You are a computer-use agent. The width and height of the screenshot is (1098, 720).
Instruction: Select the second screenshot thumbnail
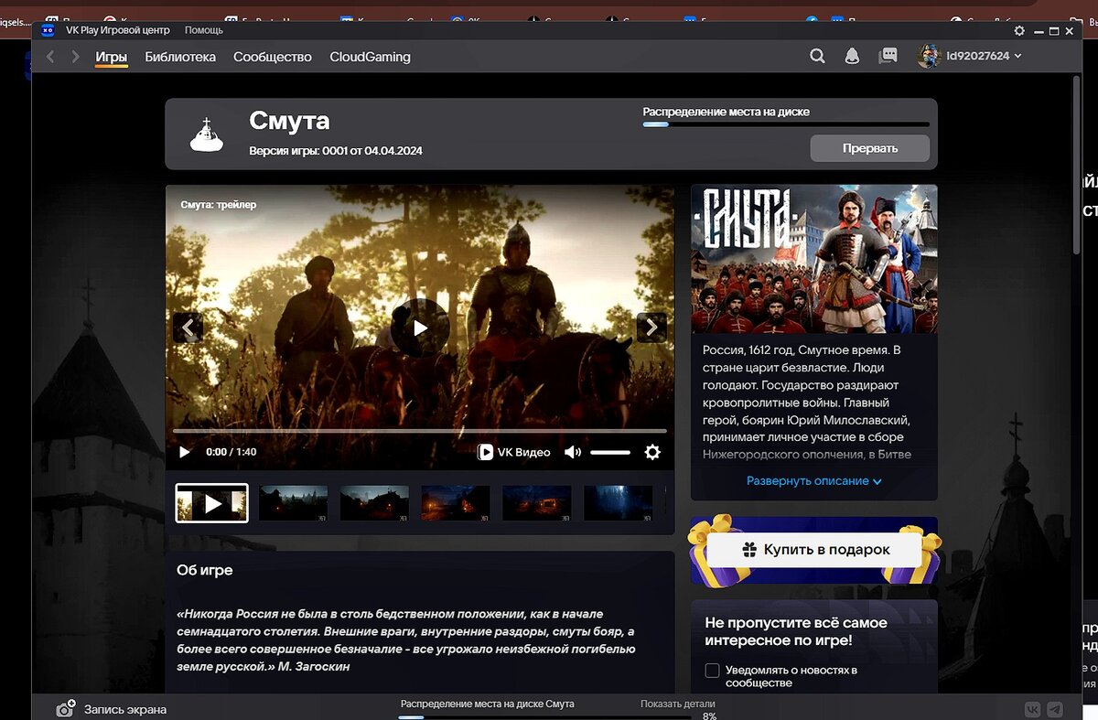(293, 503)
